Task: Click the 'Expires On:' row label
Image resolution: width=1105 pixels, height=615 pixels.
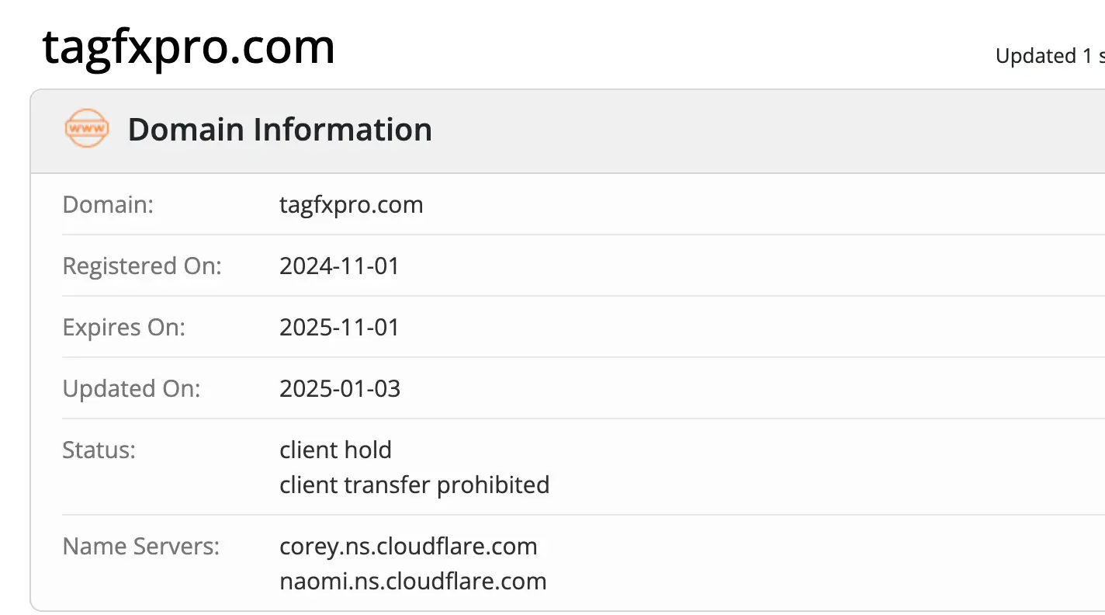Action: (x=123, y=327)
